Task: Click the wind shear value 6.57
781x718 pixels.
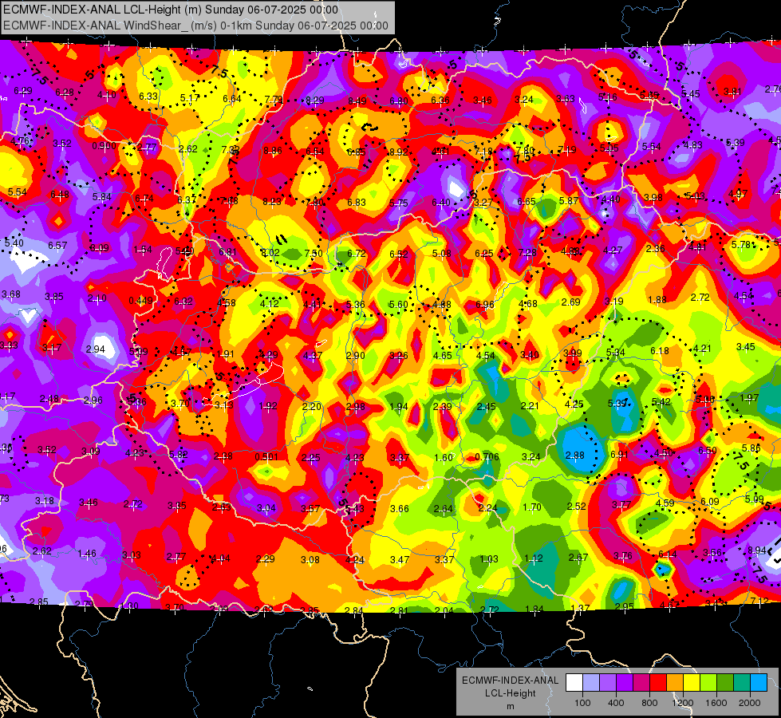Action: tap(57, 245)
